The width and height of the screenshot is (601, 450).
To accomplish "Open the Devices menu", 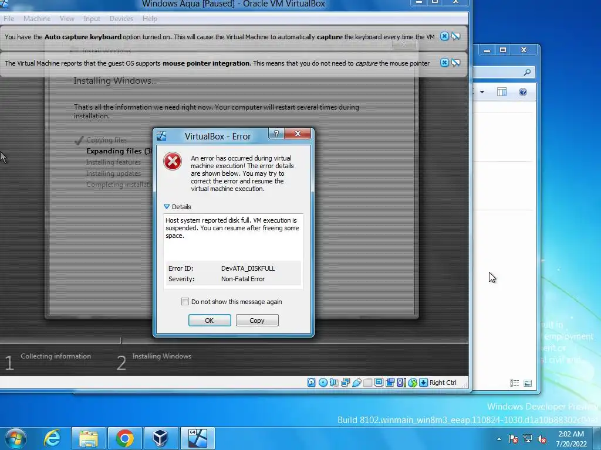I will tap(121, 18).
